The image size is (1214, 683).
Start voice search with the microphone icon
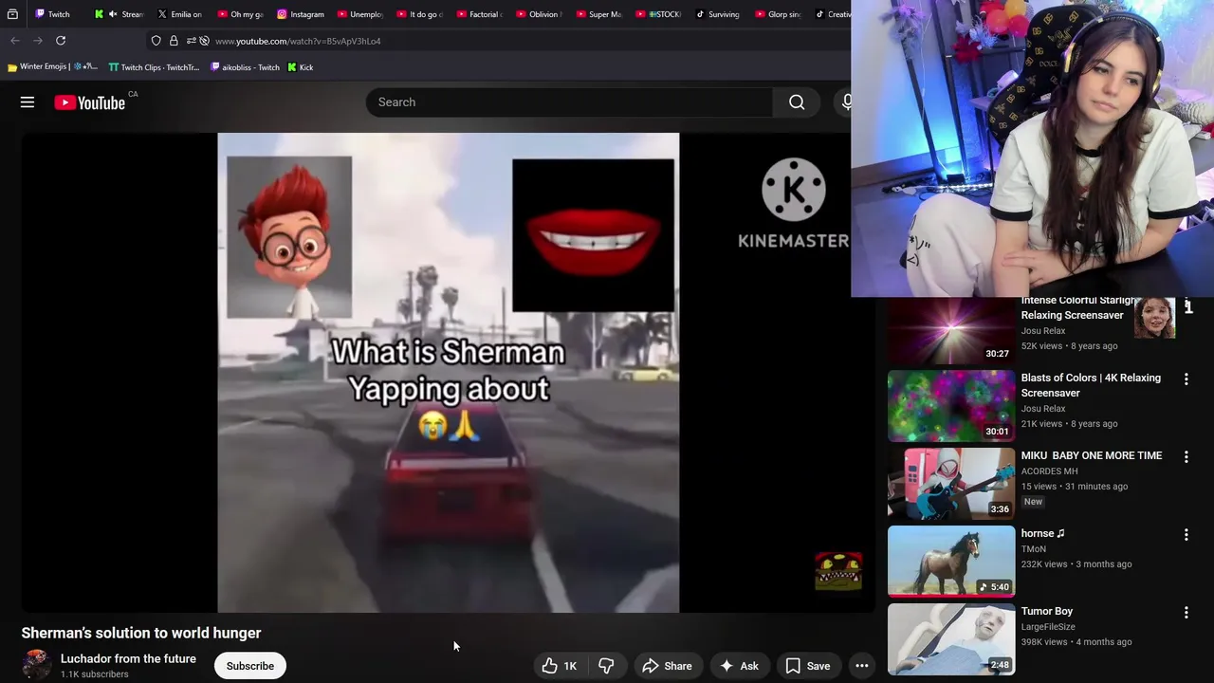(845, 102)
